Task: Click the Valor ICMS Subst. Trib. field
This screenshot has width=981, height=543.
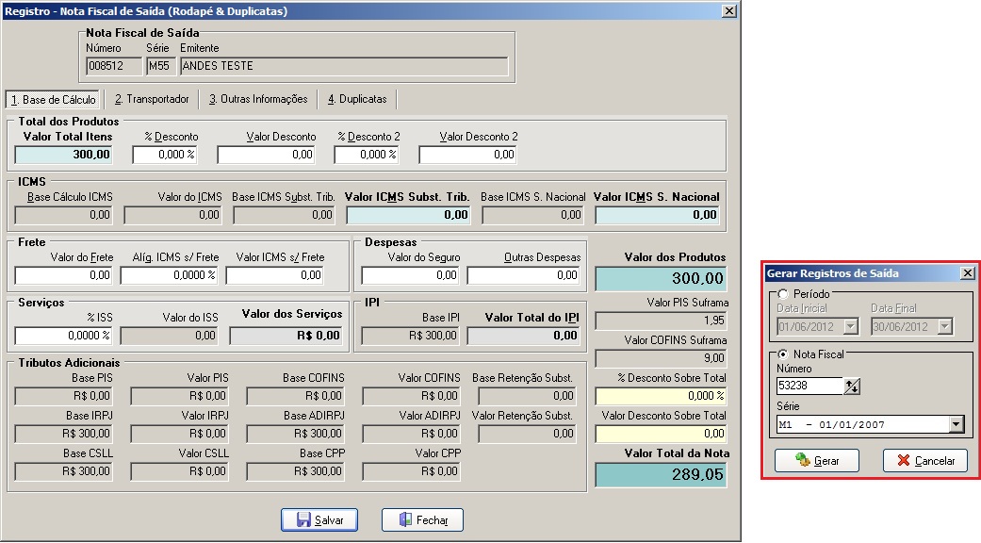Action: coord(409,215)
